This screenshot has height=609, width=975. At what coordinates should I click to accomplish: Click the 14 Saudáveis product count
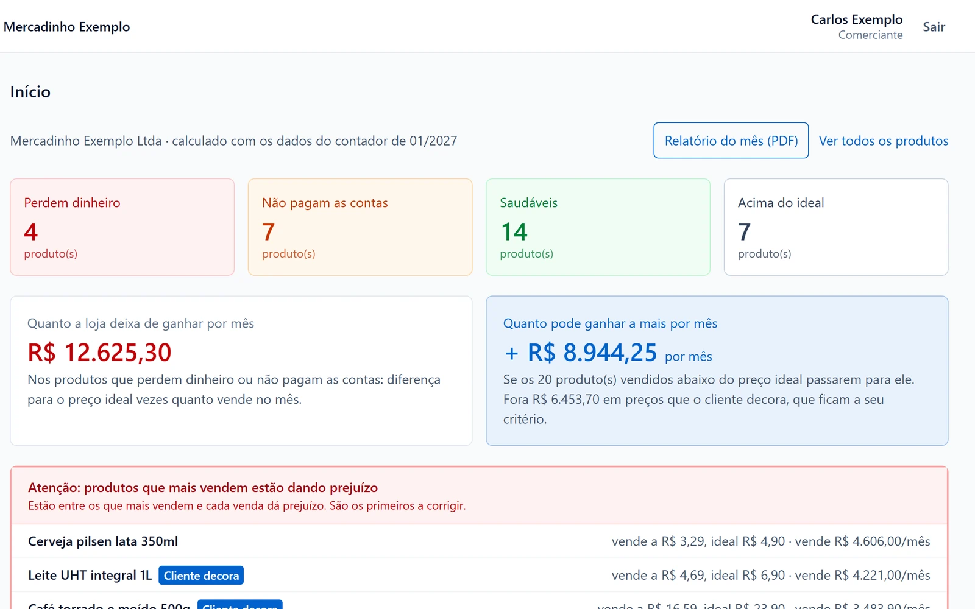(x=514, y=232)
